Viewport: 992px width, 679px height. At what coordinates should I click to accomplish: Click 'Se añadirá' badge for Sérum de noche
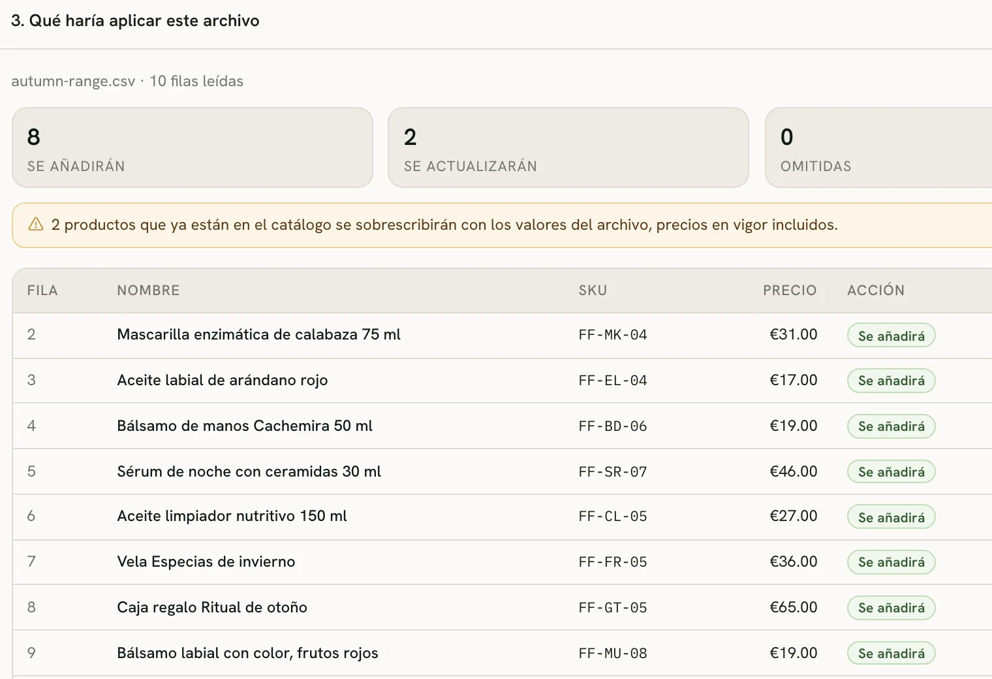click(x=891, y=471)
